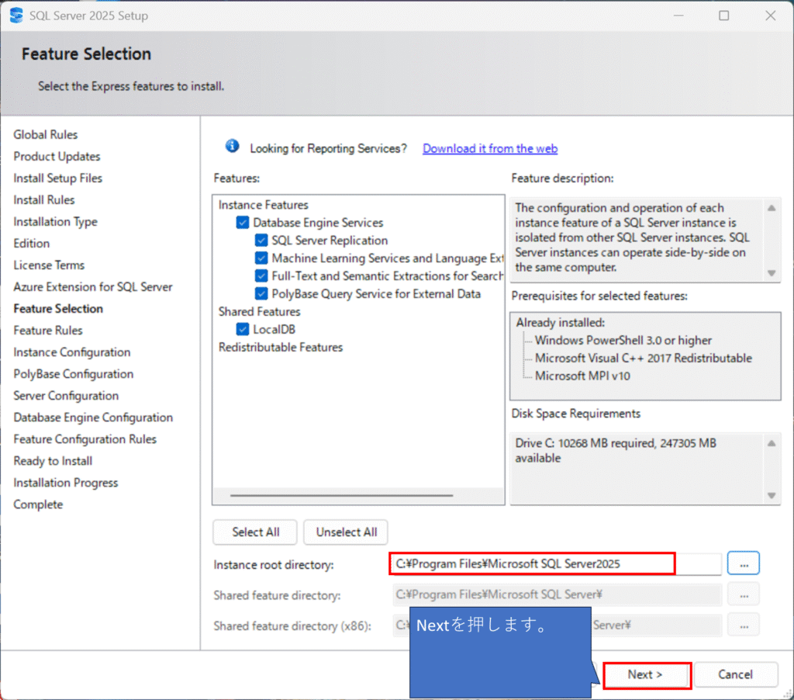
Task: Click the Feature description scroll up arrow
Action: coord(772,208)
